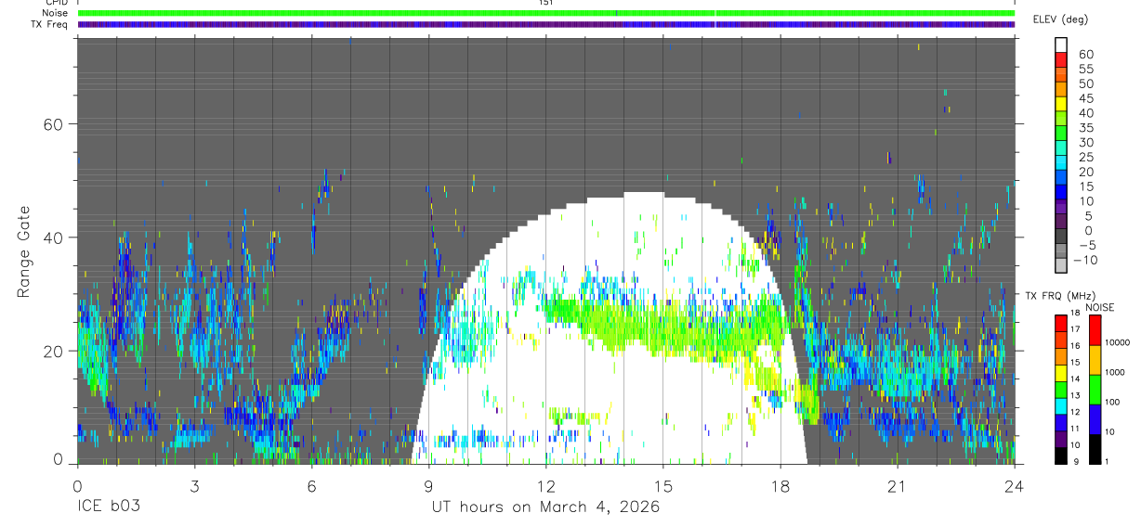Click x-axis tick label '3'
The height and width of the screenshot is (526, 1141).
(x=194, y=486)
